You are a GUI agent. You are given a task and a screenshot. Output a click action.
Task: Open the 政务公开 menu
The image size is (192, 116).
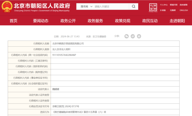click(68, 21)
